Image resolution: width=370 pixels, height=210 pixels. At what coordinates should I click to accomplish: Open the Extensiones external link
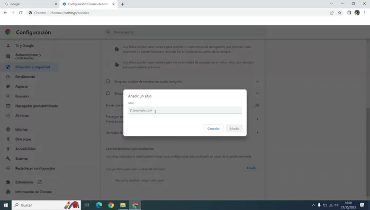click(39, 182)
